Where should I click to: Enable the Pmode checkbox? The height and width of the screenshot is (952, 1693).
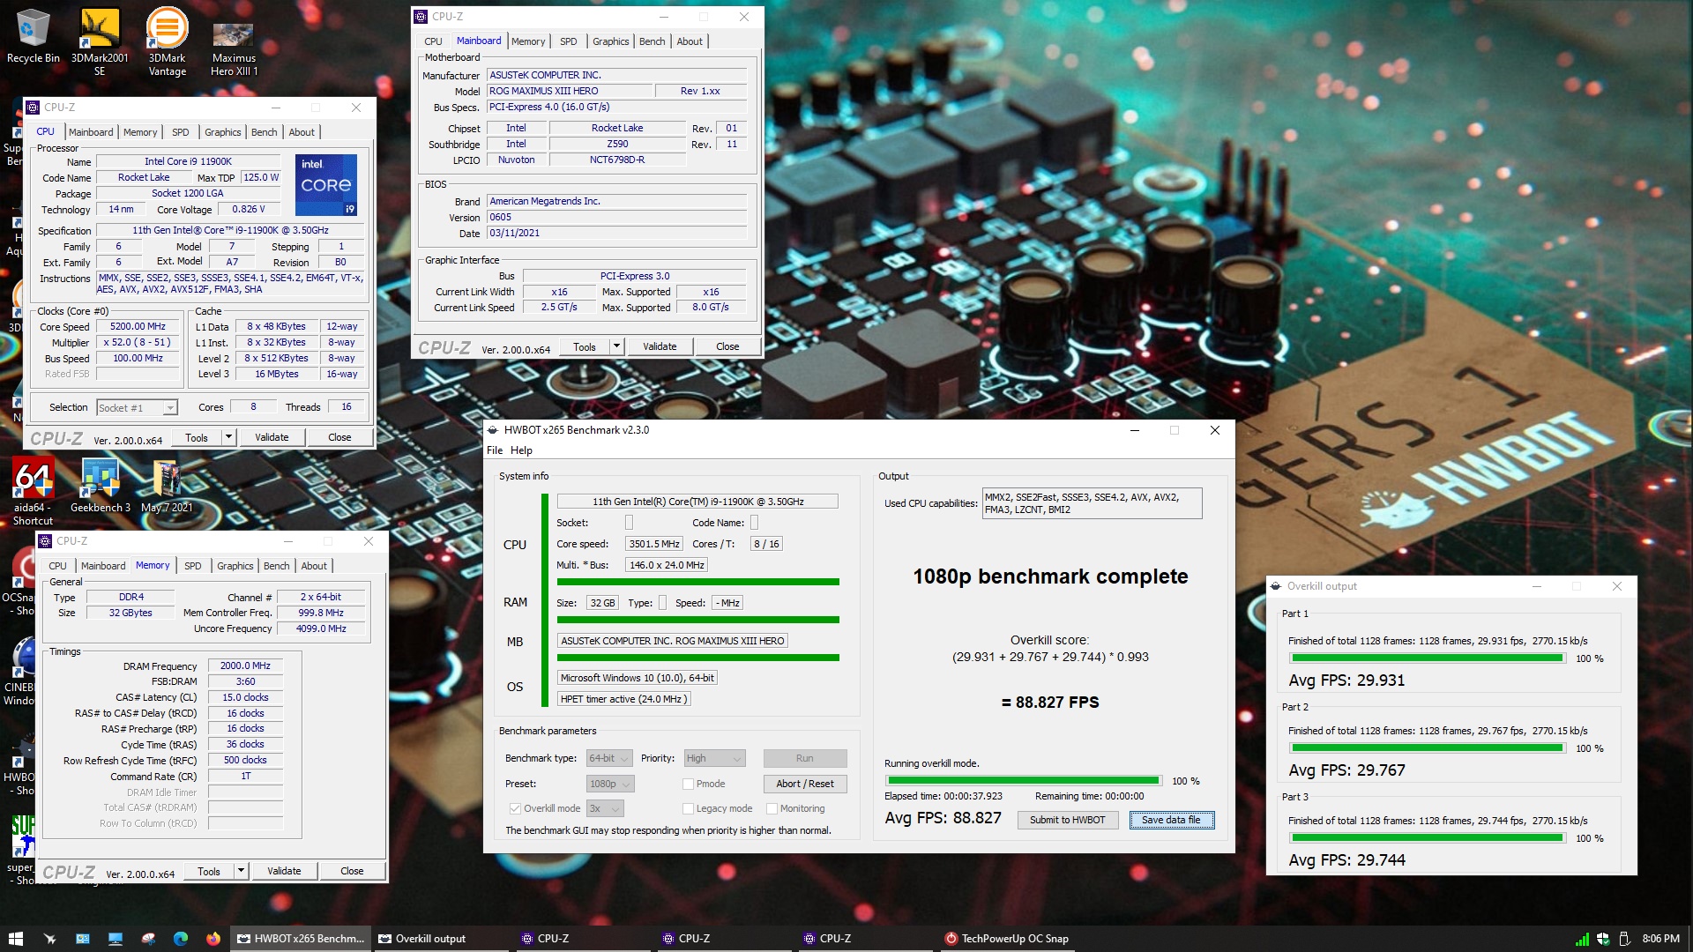click(x=688, y=784)
